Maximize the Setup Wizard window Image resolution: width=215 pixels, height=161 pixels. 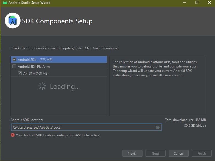click(x=197, y=3)
